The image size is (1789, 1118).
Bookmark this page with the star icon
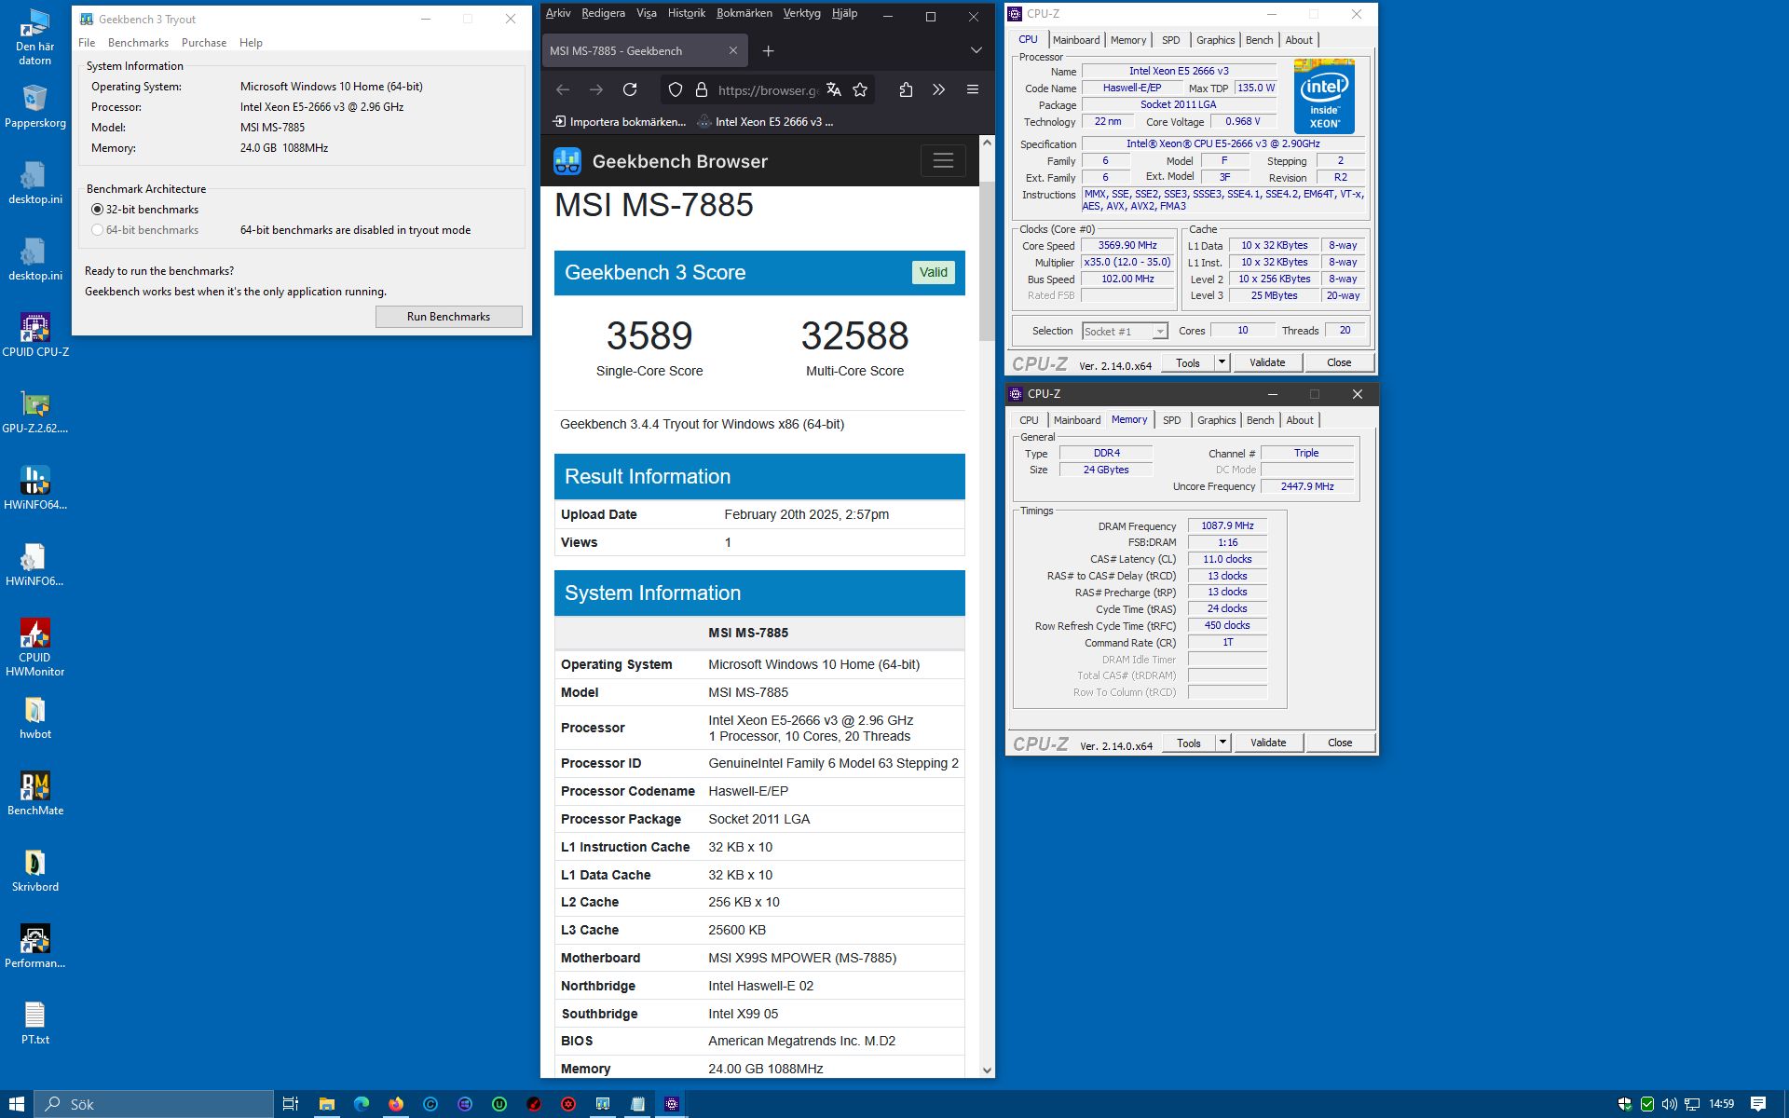point(860,89)
